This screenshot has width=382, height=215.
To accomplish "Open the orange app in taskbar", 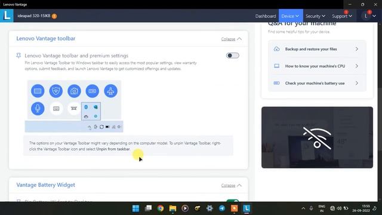I will pos(234,208).
